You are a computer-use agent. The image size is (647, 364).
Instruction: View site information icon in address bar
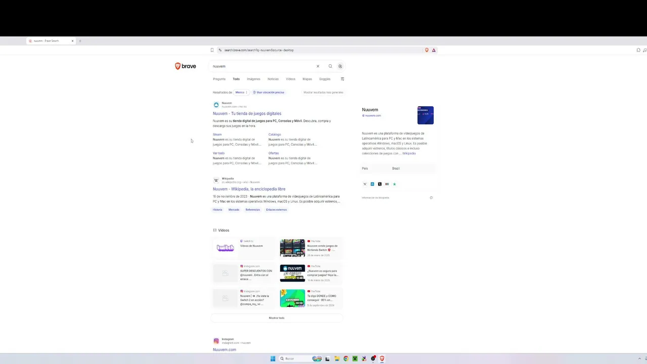pyautogui.click(x=220, y=50)
